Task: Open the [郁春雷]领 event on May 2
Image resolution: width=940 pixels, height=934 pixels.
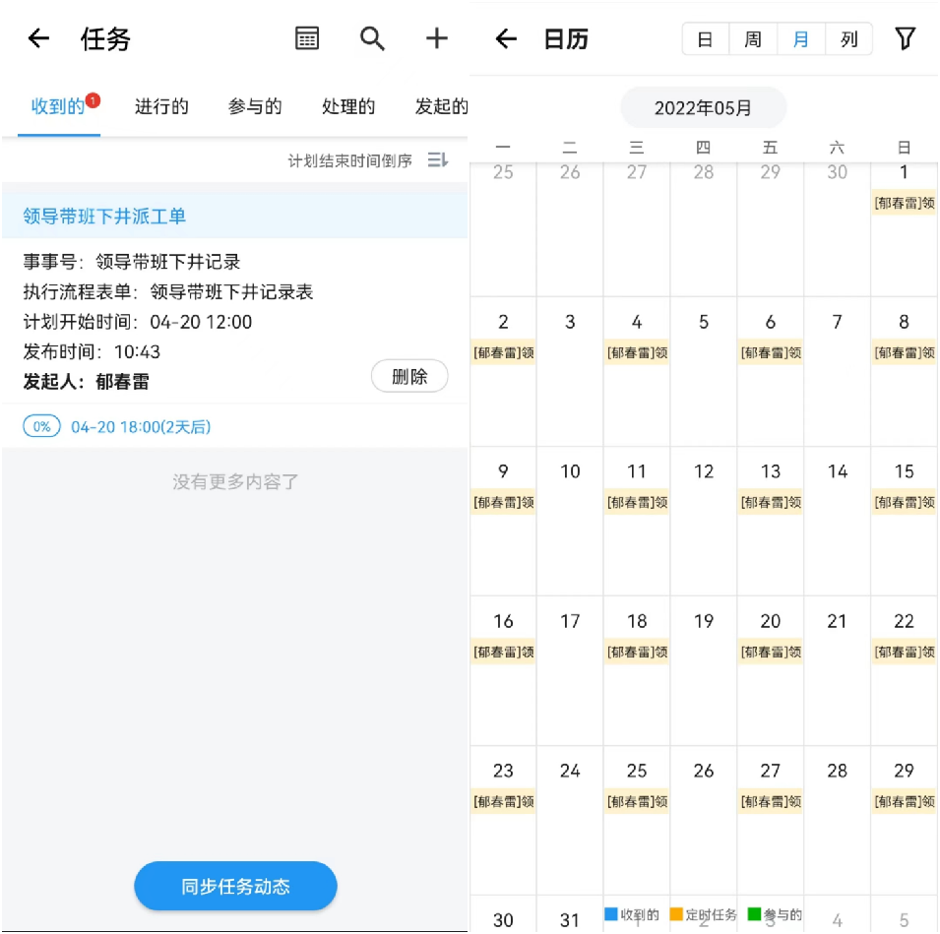Action: pyautogui.click(x=504, y=353)
